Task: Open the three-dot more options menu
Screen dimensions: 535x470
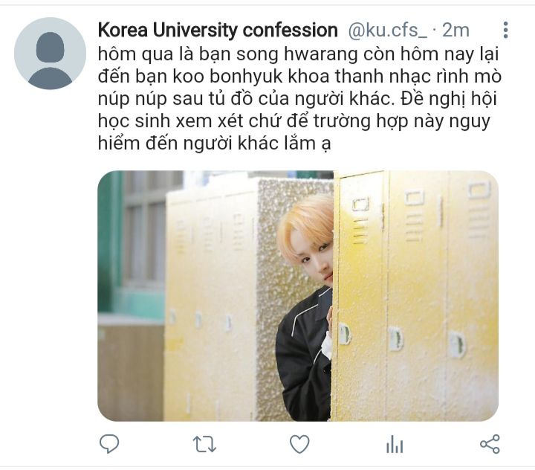Action: pyautogui.click(x=506, y=30)
